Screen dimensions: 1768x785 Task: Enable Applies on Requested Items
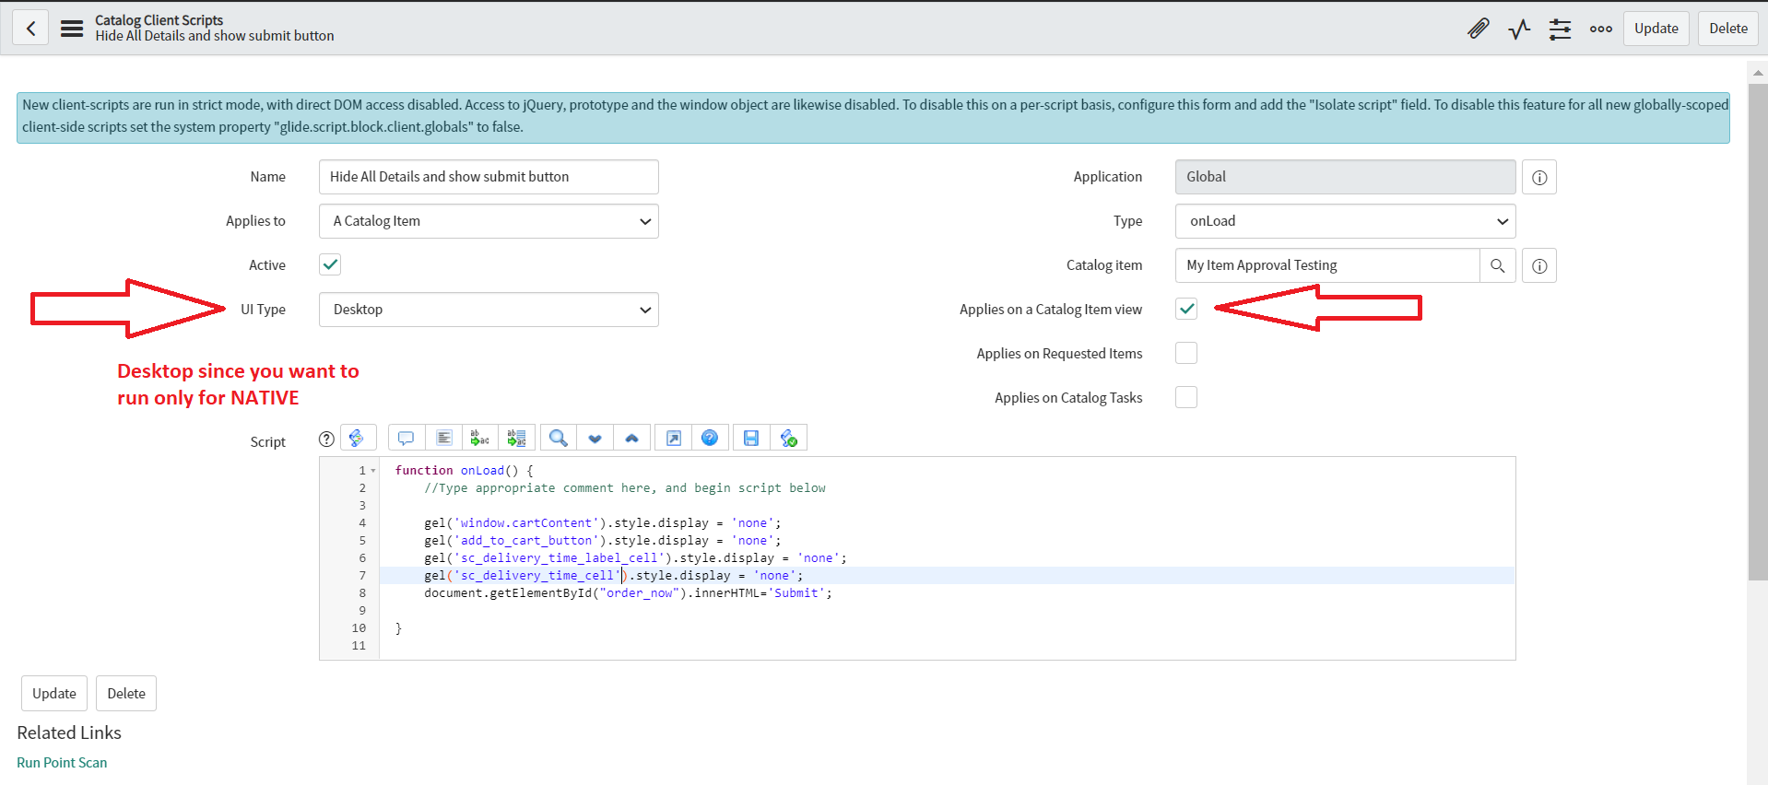click(1186, 353)
